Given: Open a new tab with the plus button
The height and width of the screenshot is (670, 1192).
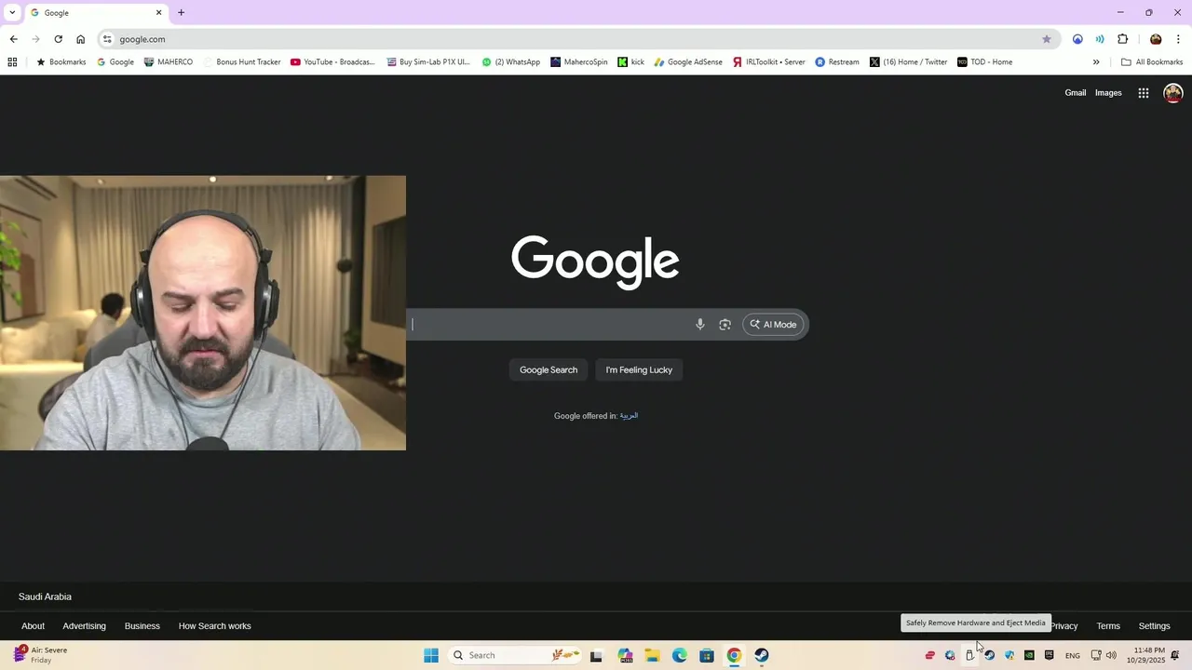Looking at the screenshot, I should (x=181, y=13).
